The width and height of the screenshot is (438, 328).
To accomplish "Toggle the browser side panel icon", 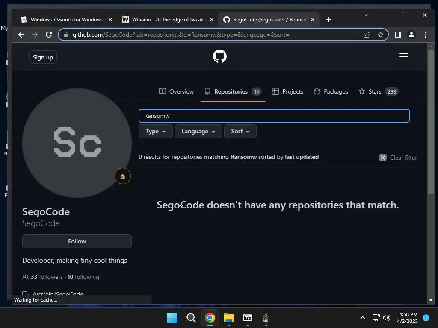I will [x=398, y=35].
